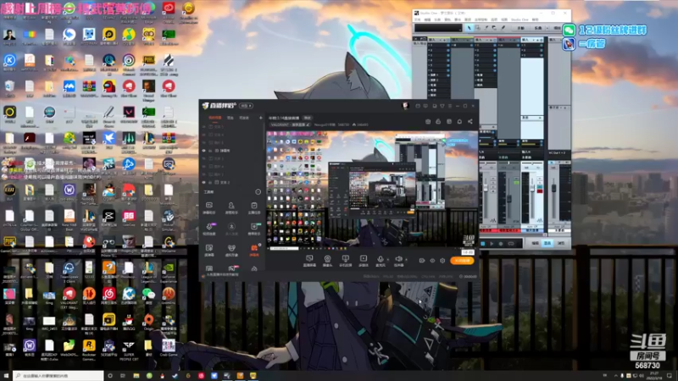The width and height of the screenshot is (678, 381).
Task: Click record in Studio One transport
Action: coord(501,244)
